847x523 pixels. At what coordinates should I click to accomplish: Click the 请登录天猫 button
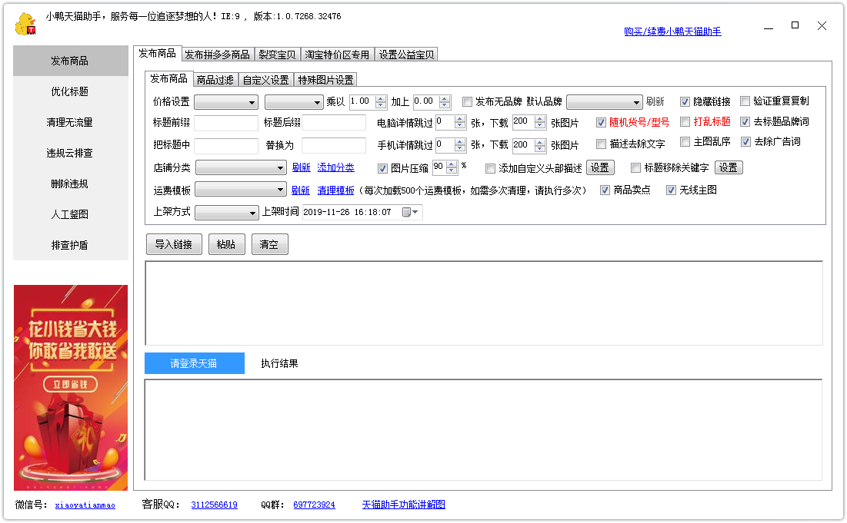point(194,363)
